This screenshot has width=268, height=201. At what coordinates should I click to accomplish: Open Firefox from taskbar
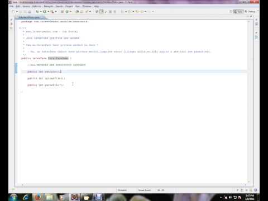tap(38, 197)
